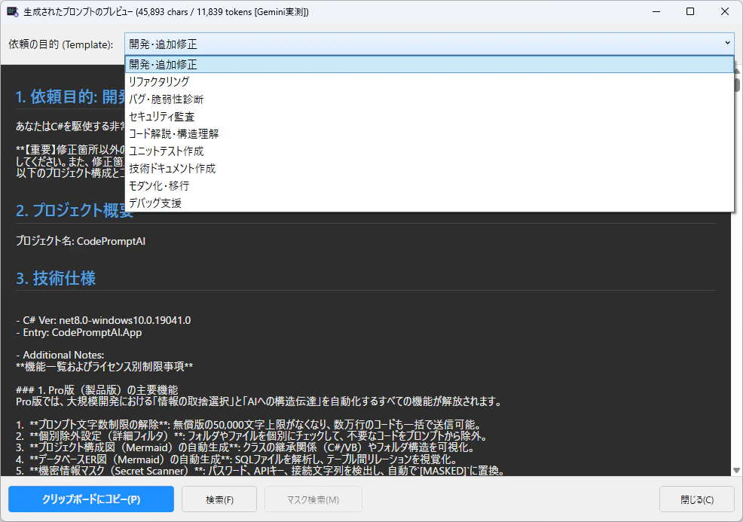Click list item 1 プロンプト文字数制限の解除
This screenshot has width=743, height=522.
[x=249, y=424]
